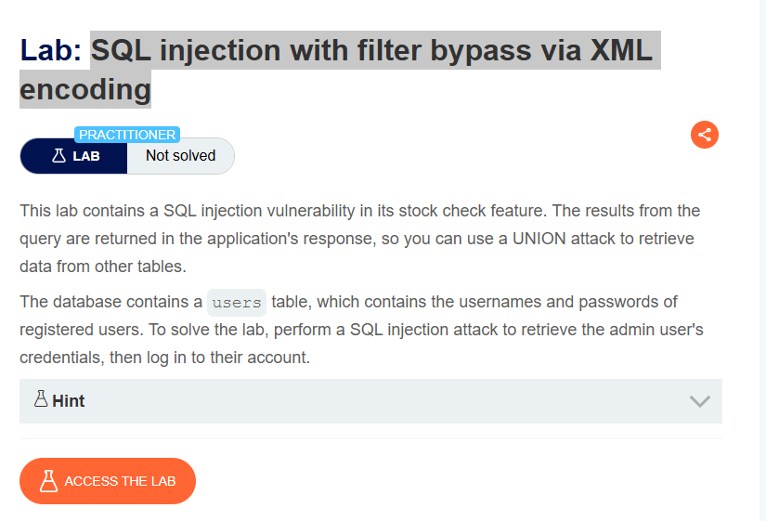Click the highlighted word 'encoding' in the title
This screenshot has height=521, width=766.
(85, 90)
